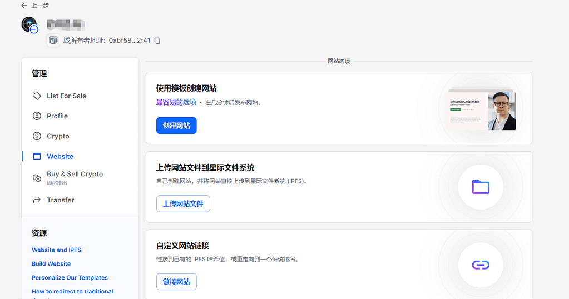This screenshot has height=299, width=569.
Task: Click the Transfer arrow icon
Action: pos(37,200)
